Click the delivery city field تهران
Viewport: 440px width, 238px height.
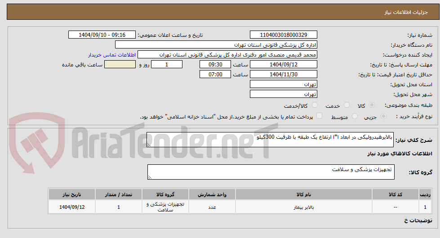click(284, 94)
